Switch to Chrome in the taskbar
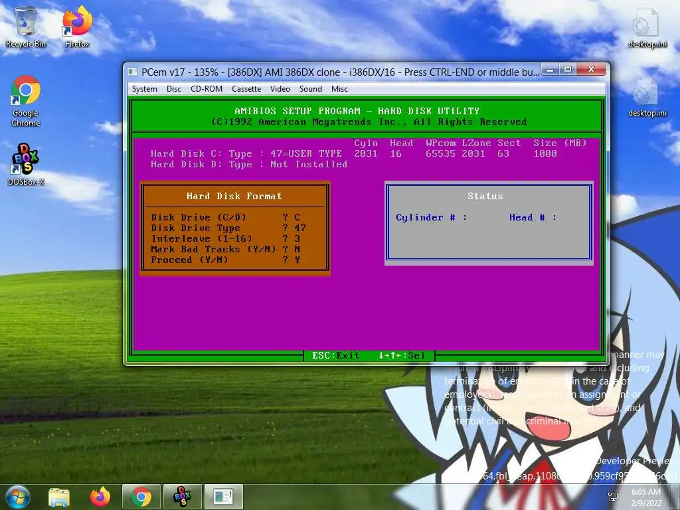The width and height of the screenshot is (680, 510). (x=141, y=497)
